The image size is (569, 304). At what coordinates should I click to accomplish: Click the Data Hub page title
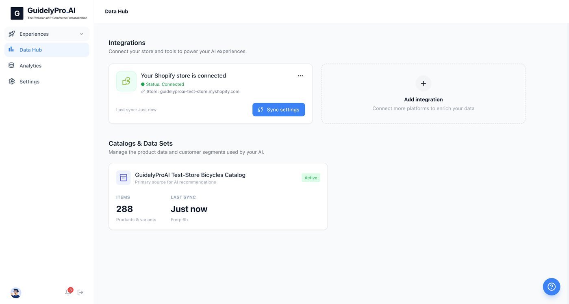tap(117, 11)
